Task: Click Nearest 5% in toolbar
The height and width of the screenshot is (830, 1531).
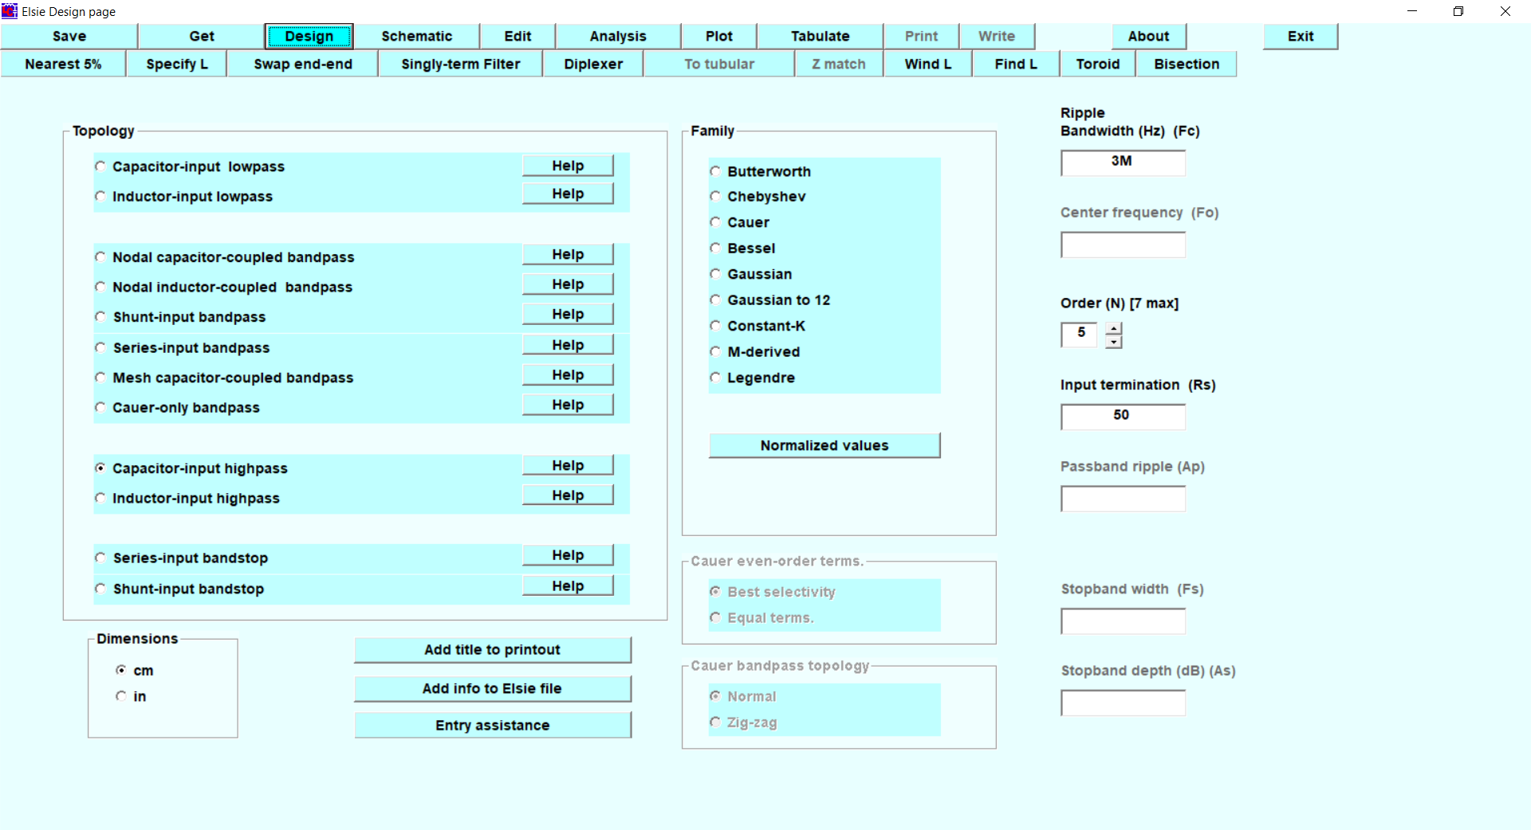Action: click(x=63, y=65)
